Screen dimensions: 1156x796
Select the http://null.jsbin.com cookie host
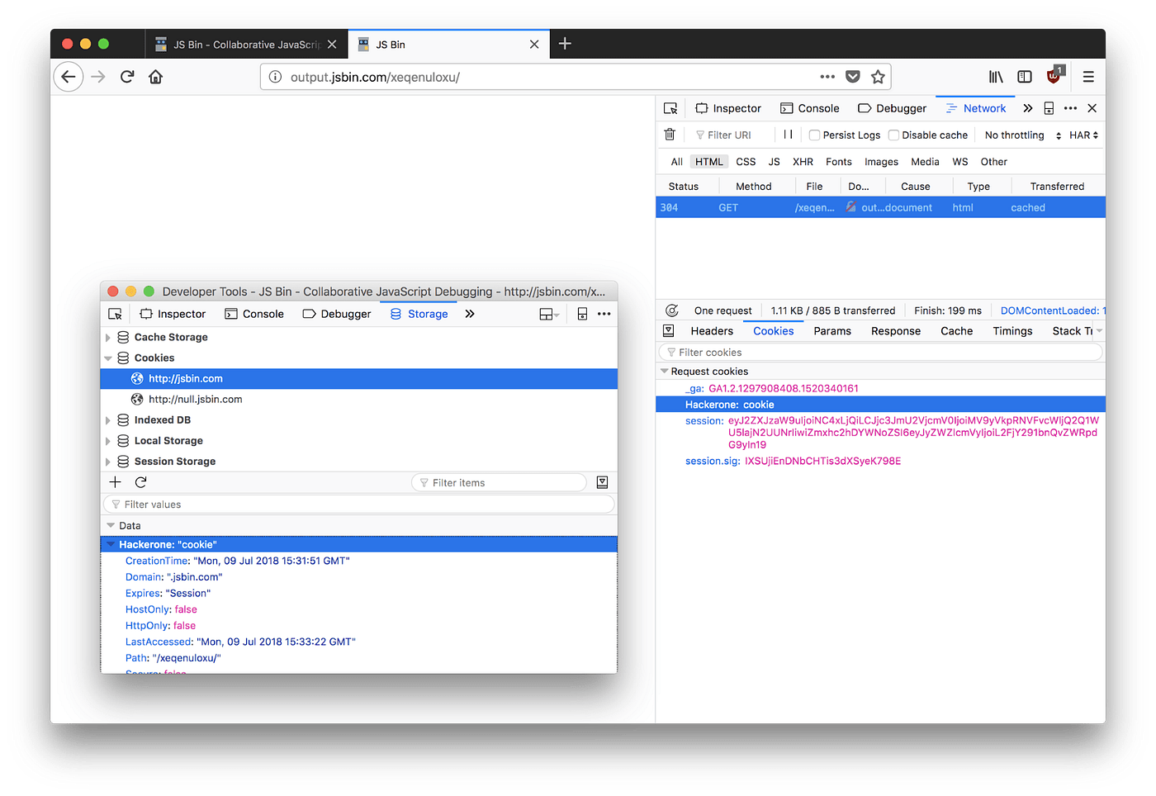(x=195, y=399)
